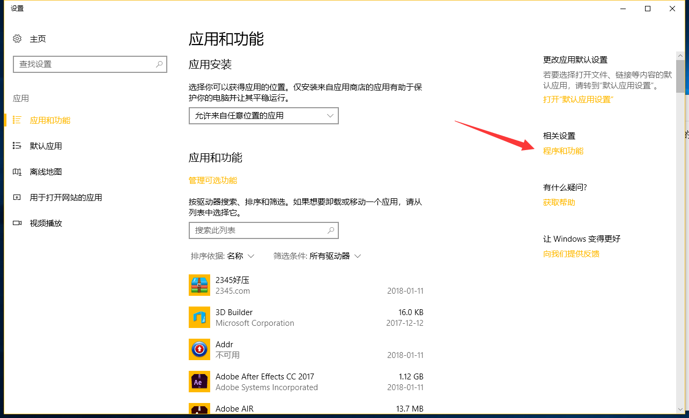The width and height of the screenshot is (689, 418).
Task: Click the 有什么疑问? heading
Action: [565, 188]
